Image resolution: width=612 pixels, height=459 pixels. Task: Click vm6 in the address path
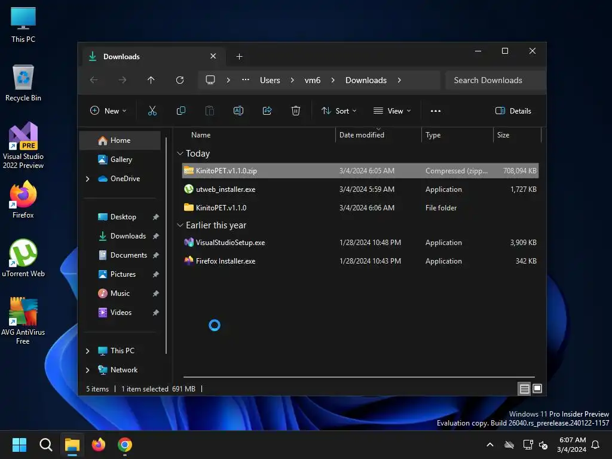312,80
